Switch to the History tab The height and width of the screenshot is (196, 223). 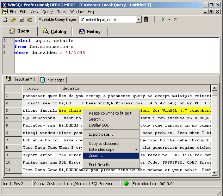click(x=90, y=32)
